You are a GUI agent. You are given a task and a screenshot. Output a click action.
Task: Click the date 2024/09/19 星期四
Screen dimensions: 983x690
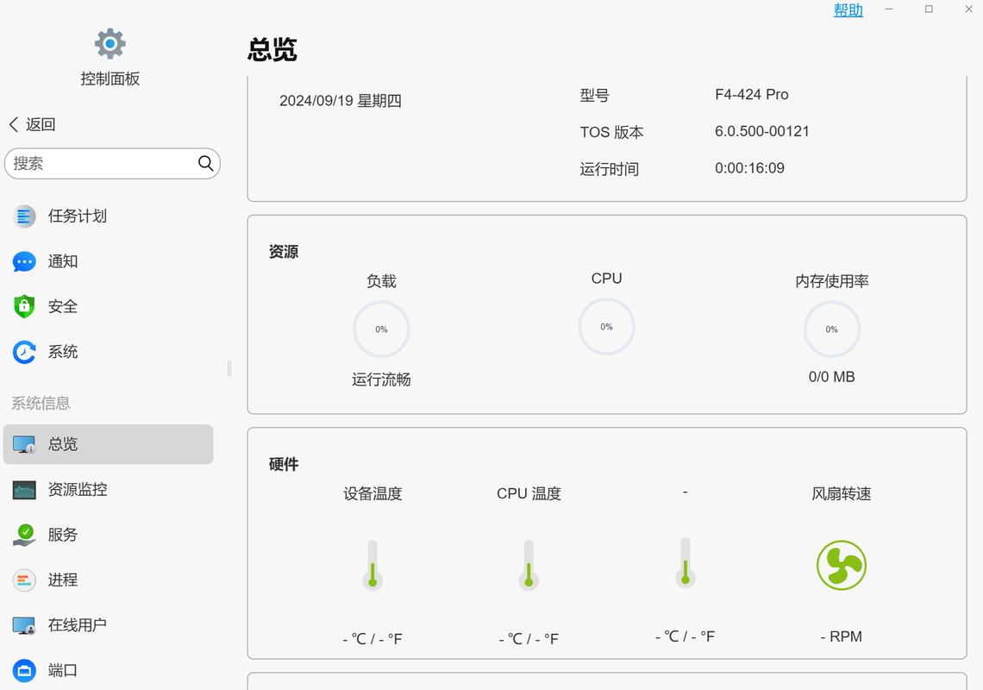[x=341, y=101]
